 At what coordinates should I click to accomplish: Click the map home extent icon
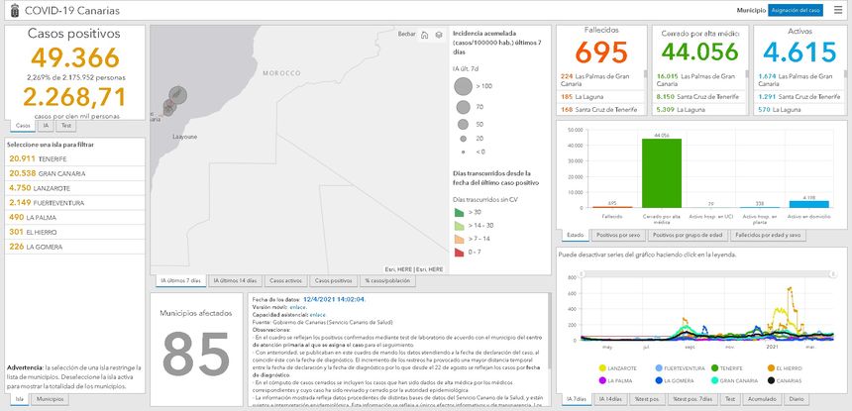(425, 35)
